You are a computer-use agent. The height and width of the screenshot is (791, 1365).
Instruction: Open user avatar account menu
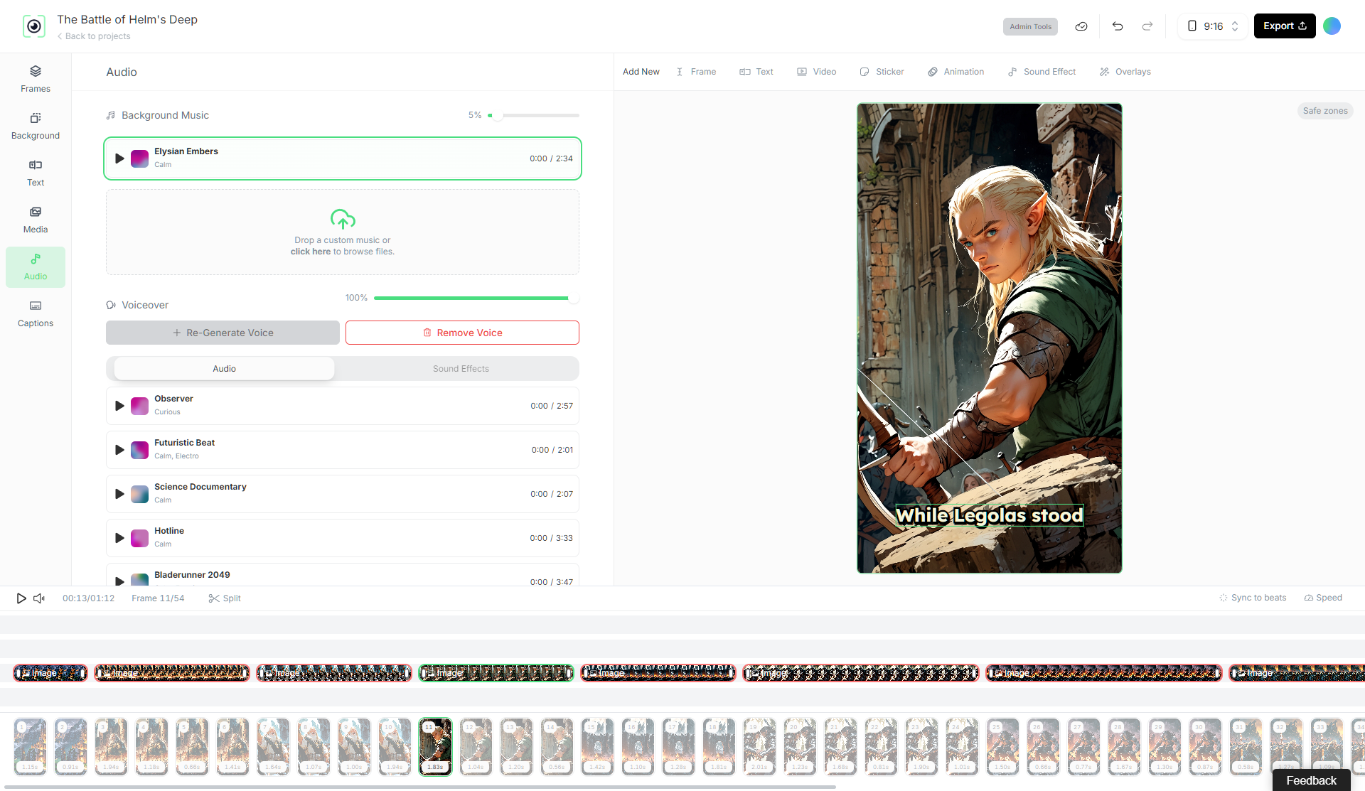coord(1332,26)
